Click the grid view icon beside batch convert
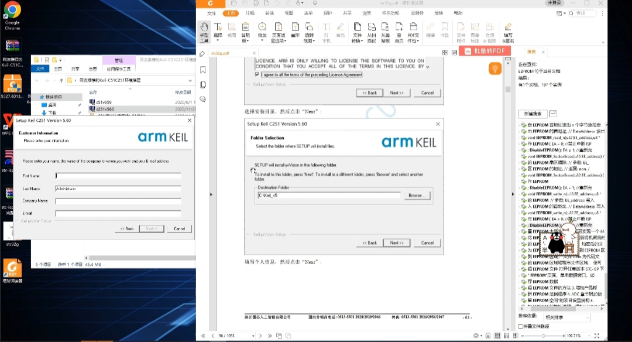 click(445, 53)
